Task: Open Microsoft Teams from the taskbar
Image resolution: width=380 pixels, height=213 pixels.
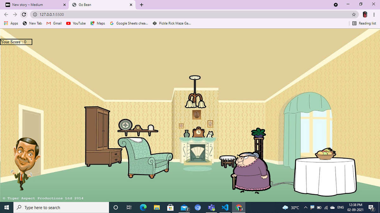Action: (212, 207)
